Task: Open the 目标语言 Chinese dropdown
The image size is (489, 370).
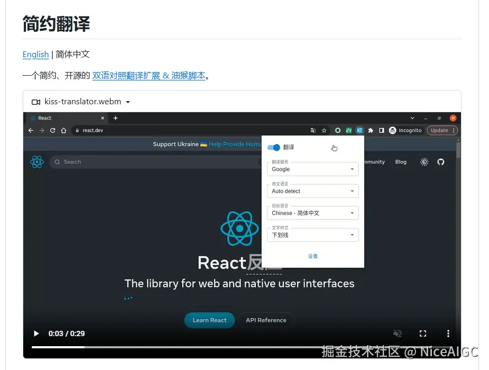Action: 313,213
